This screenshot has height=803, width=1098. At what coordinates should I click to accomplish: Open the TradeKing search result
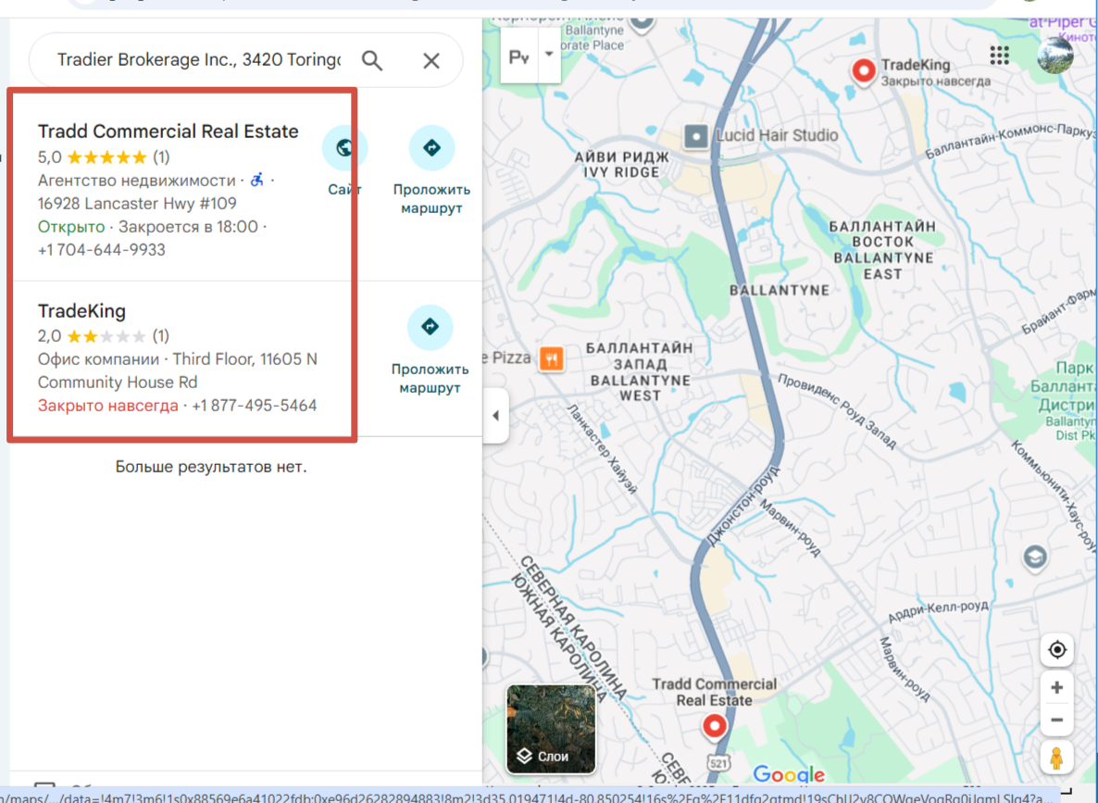81,311
